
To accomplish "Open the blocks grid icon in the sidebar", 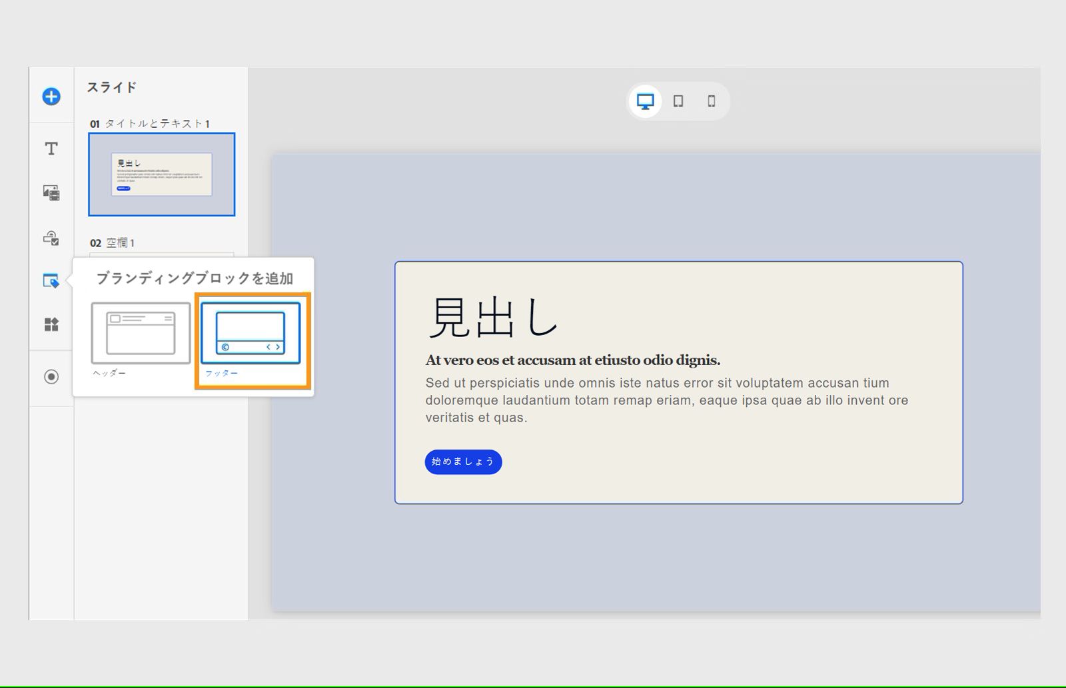I will [50, 325].
